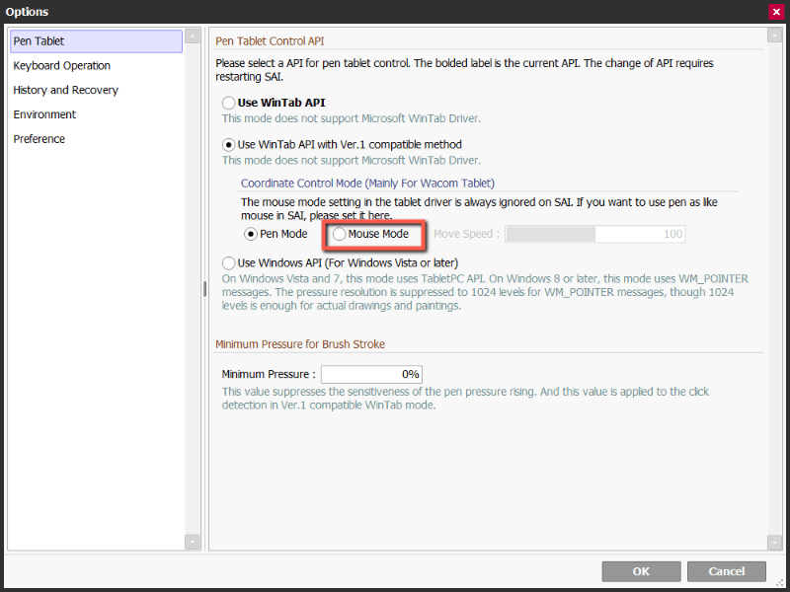This screenshot has width=790, height=592.
Task: Select the Use WinTab API radio button
Action: 229,103
